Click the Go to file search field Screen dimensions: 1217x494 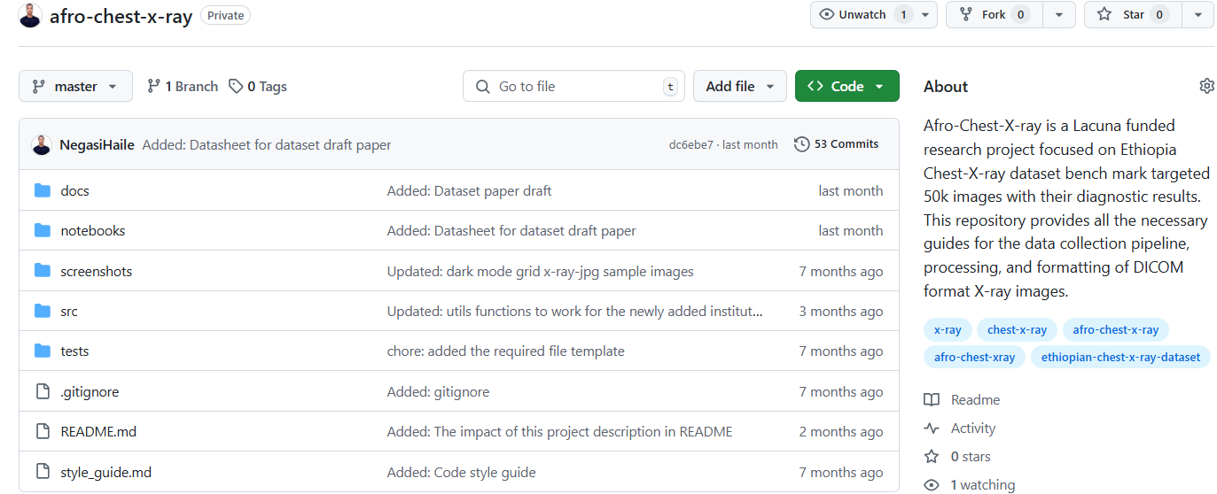click(x=573, y=86)
